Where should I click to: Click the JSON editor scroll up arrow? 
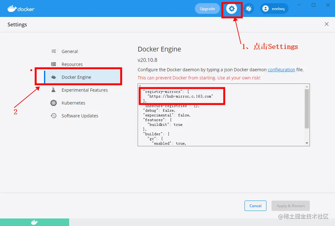pos(307,86)
